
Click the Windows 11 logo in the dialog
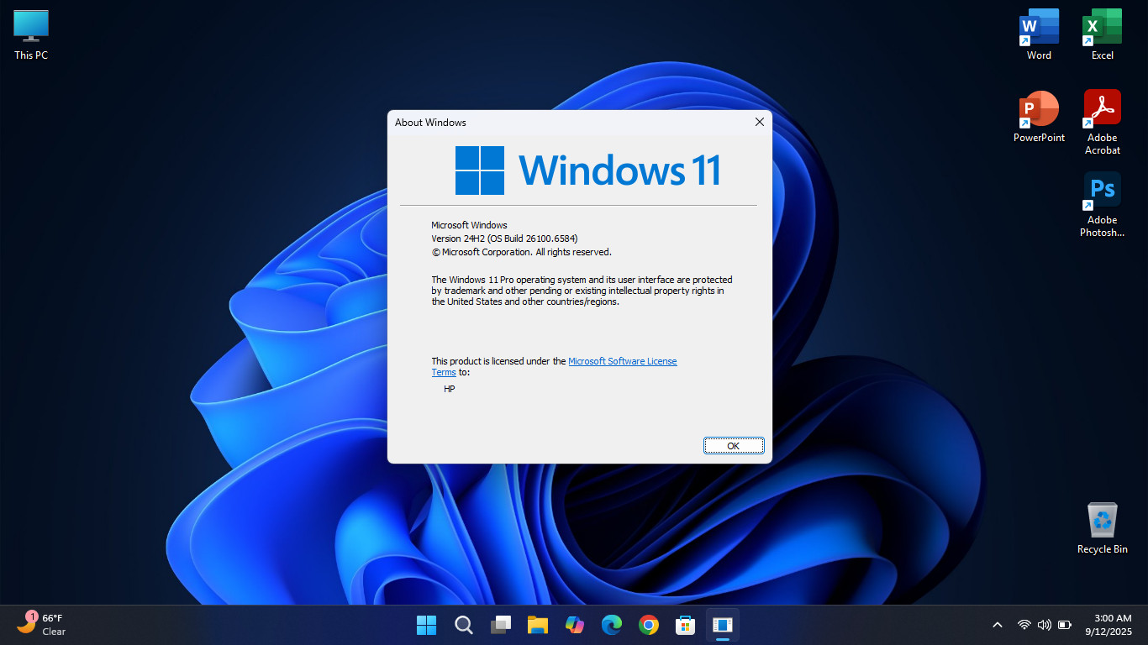pyautogui.click(x=587, y=170)
